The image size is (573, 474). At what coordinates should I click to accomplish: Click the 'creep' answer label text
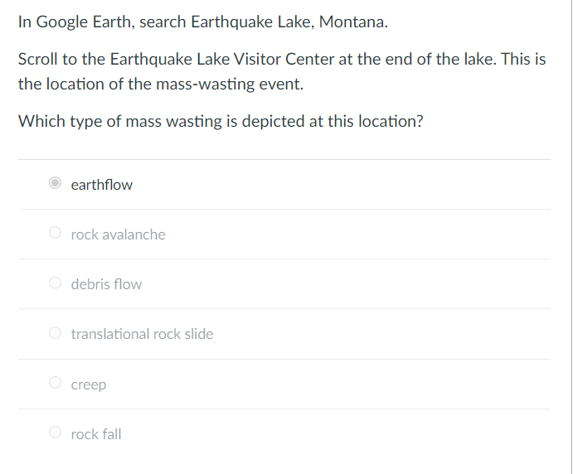(89, 385)
